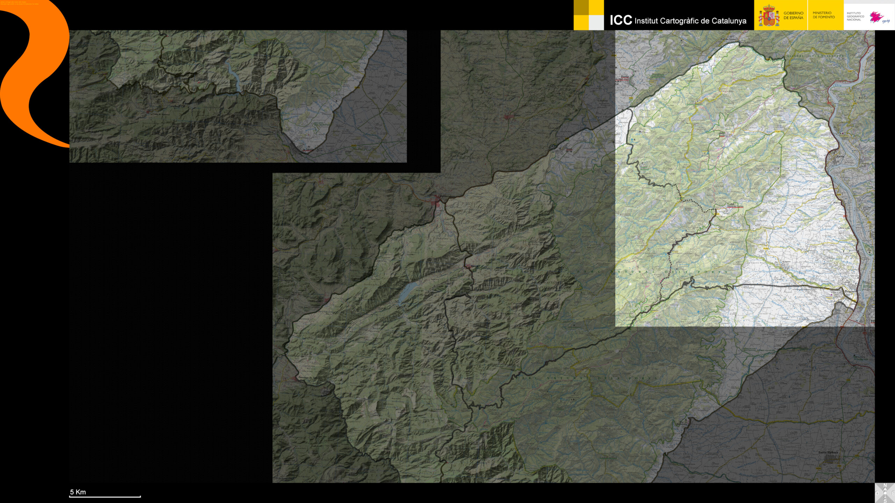Click the Horta de Sant Joan label
895x503 pixels.
point(624,78)
